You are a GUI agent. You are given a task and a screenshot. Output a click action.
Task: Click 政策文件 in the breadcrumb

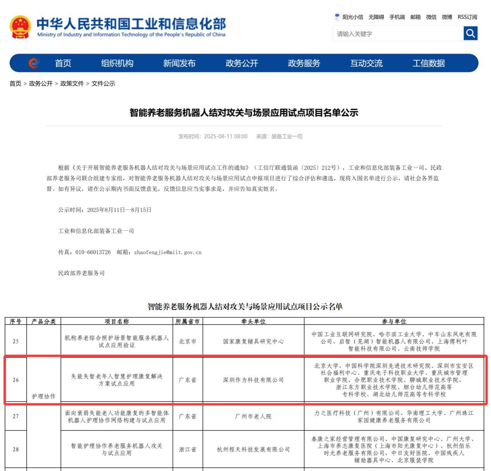pos(72,84)
